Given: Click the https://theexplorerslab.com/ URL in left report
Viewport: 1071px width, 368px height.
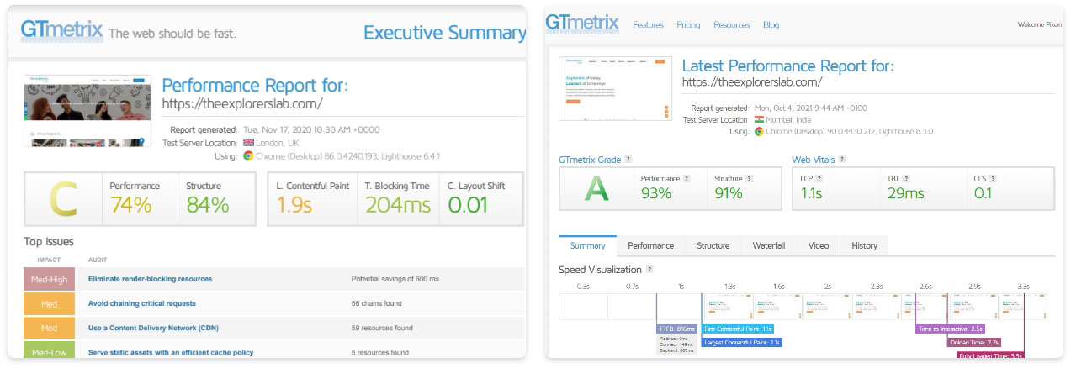Looking at the screenshot, I should pyautogui.click(x=242, y=104).
